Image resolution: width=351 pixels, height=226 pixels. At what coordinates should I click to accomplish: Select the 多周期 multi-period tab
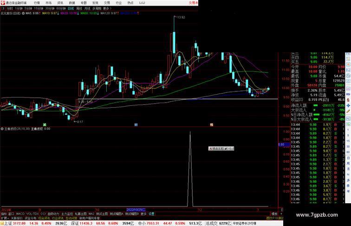click(97, 8)
